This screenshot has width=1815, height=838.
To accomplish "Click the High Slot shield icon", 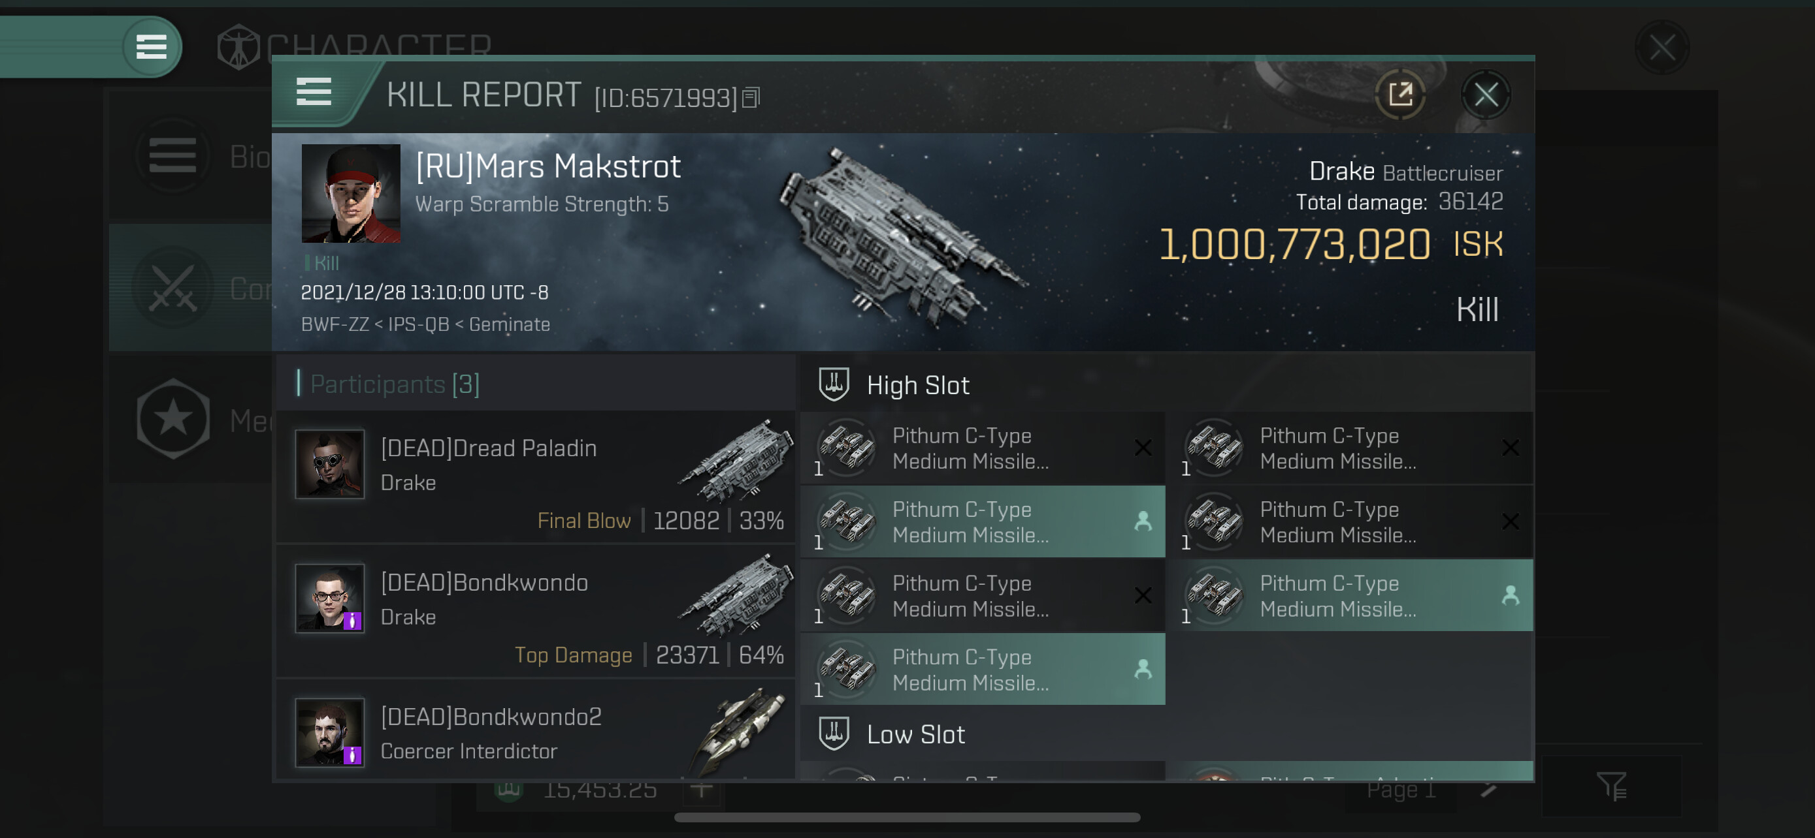I will [834, 384].
